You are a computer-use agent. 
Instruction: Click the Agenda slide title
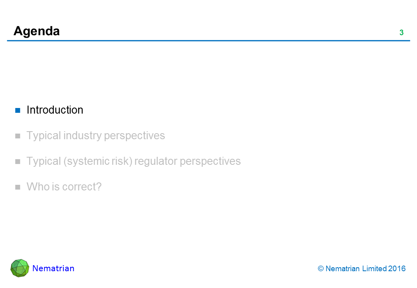point(36,31)
